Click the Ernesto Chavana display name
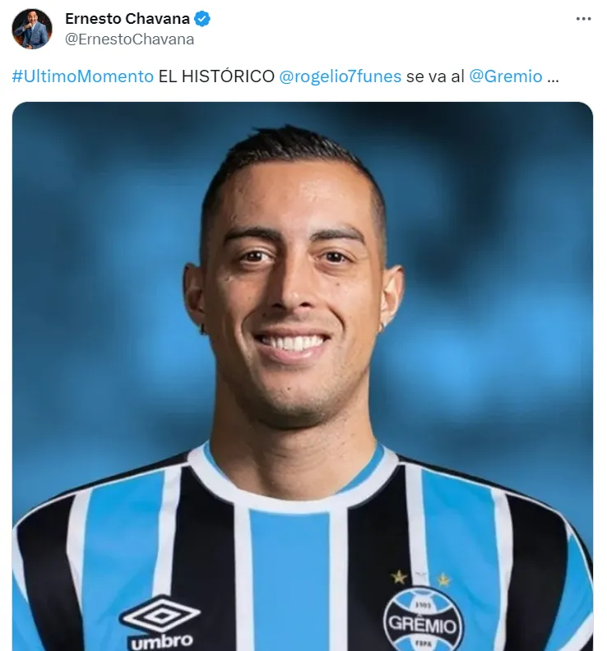Image resolution: width=607 pixels, height=651 pixels. pos(127,19)
